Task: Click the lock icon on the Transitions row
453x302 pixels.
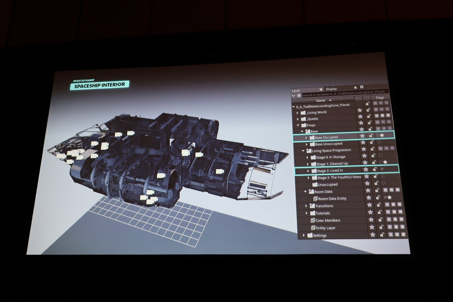Action: coord(379,204)
